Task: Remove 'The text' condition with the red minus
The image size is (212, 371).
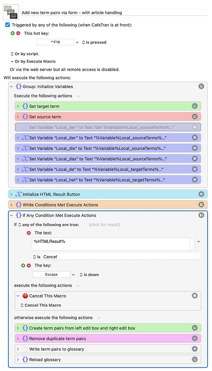Action: coord(29,233)
